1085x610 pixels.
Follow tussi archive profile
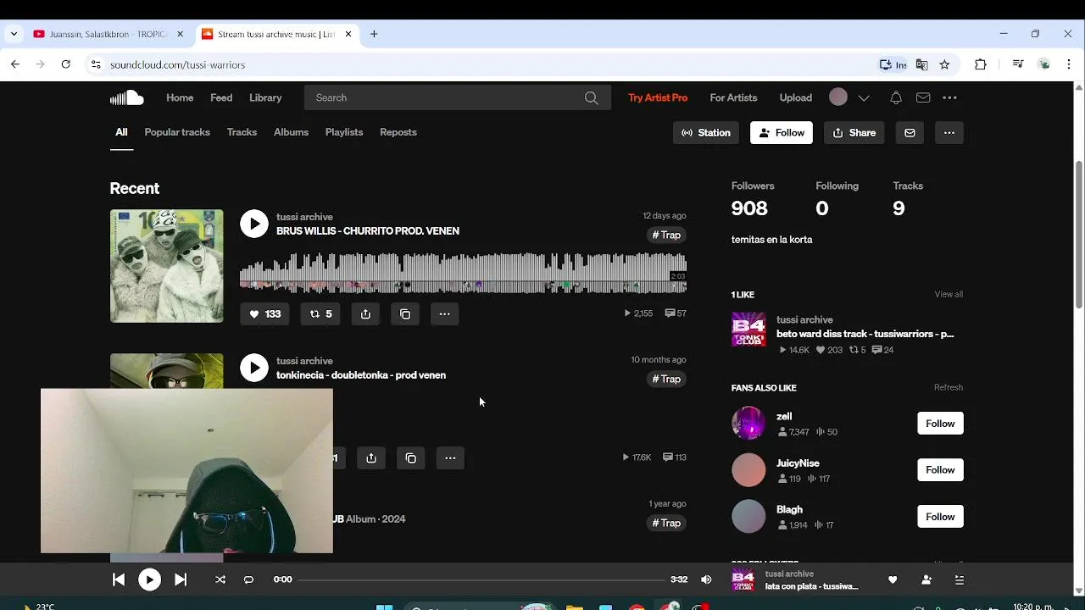782,133
